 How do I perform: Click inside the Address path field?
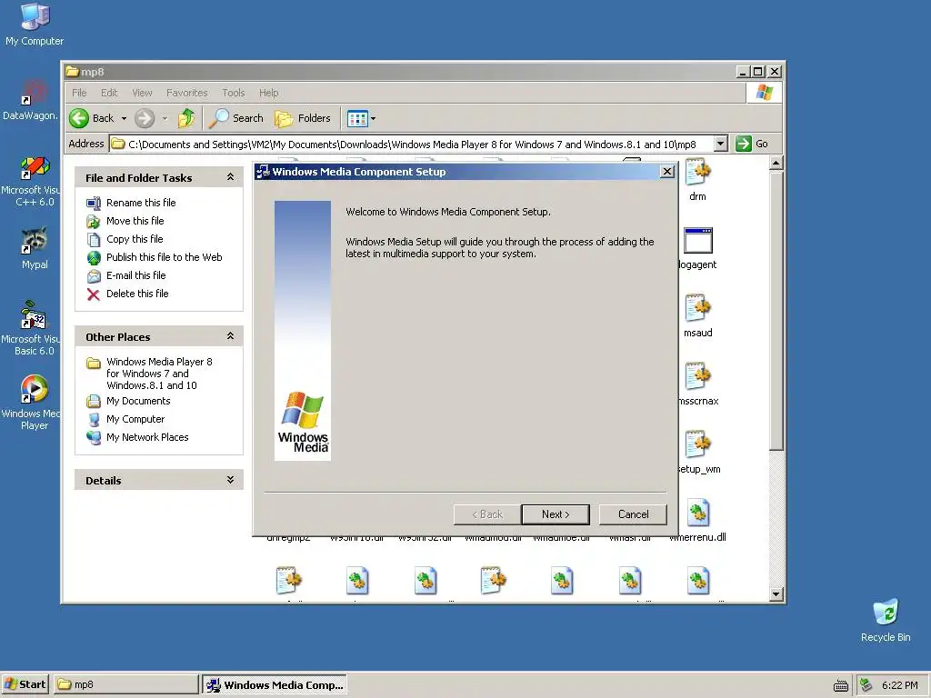412,144
